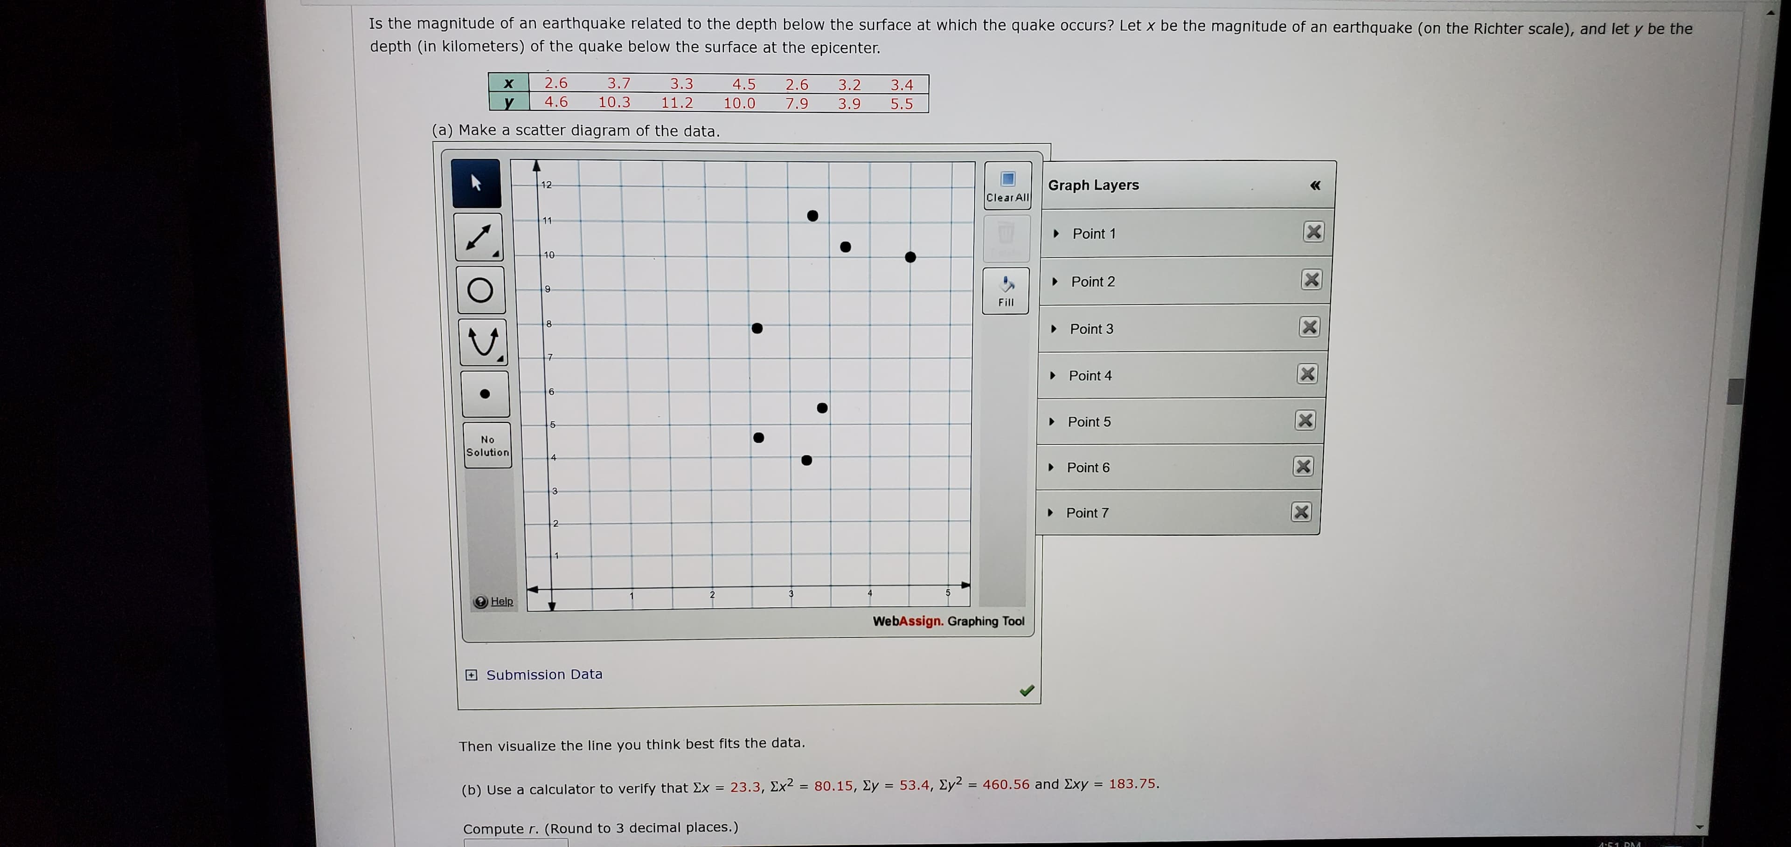Click the Fill tool button

coord(1006,290)
